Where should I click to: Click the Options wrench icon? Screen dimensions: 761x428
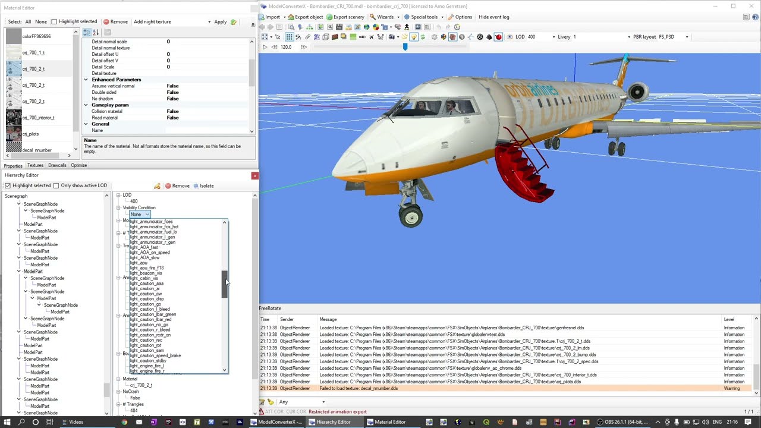(451, 17)
